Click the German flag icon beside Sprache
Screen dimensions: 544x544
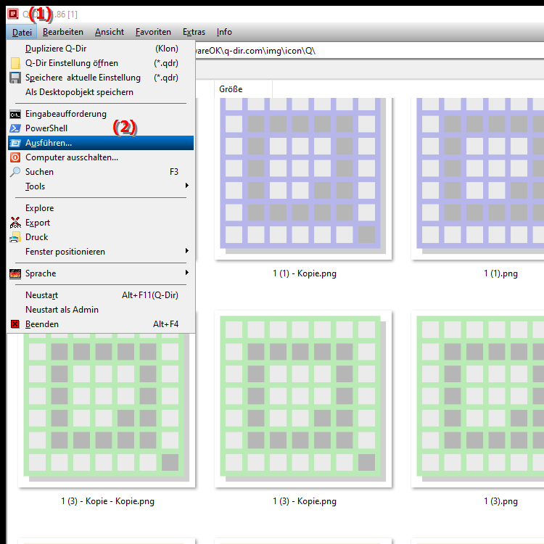(x=15, y=273)
